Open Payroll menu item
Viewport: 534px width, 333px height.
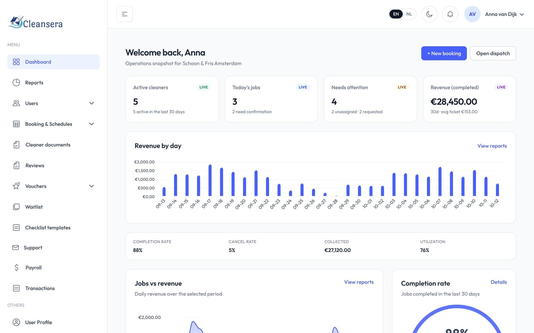coord(53,267)
